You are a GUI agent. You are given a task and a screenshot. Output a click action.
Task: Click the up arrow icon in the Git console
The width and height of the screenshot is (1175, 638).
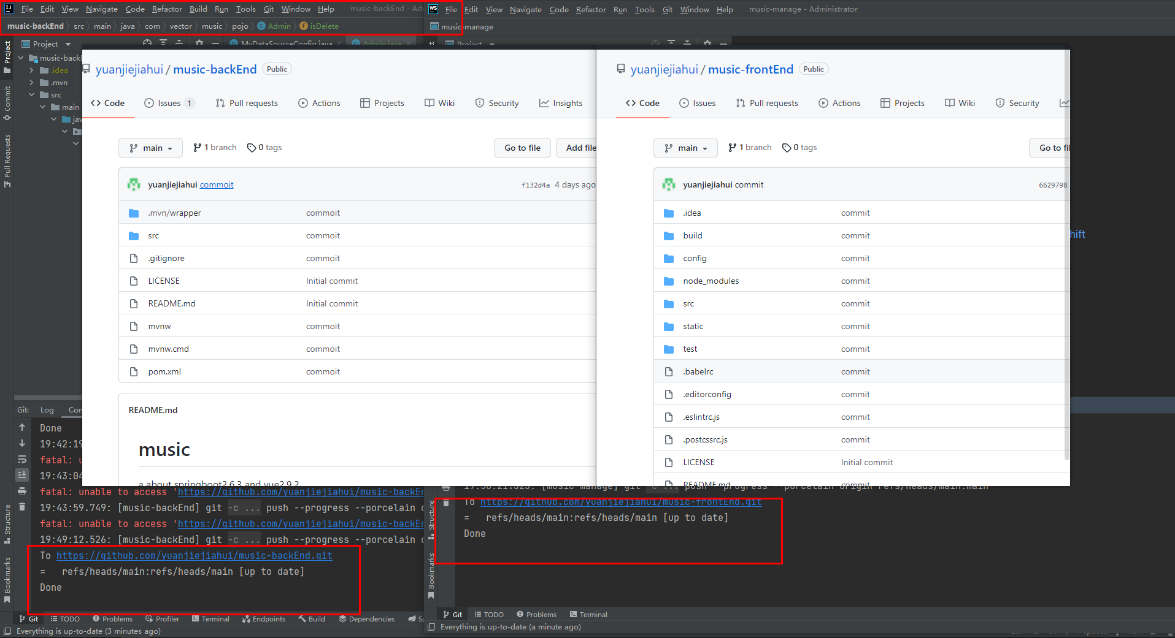click(22, 427)
